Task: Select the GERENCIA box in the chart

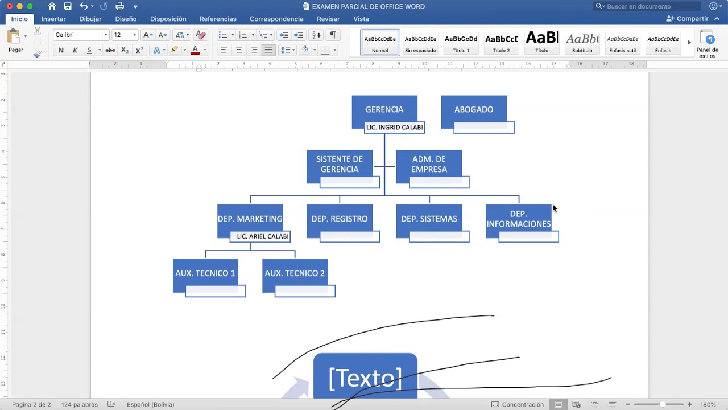Action: (384, 109)
